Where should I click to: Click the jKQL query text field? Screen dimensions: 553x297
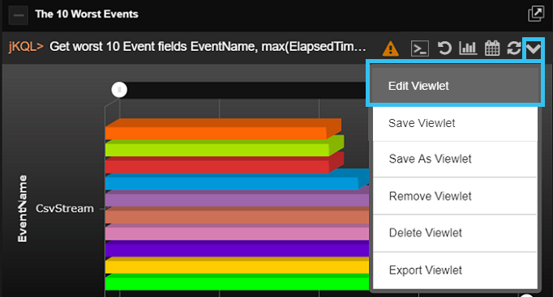coord(208,47)
